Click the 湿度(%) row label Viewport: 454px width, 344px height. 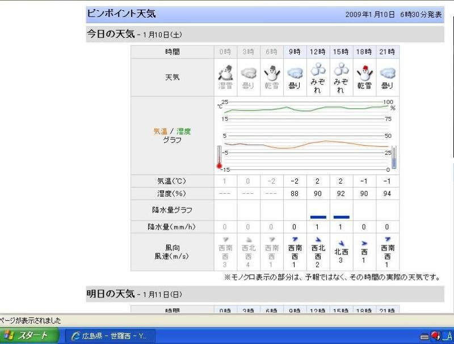tap(173, 194)
